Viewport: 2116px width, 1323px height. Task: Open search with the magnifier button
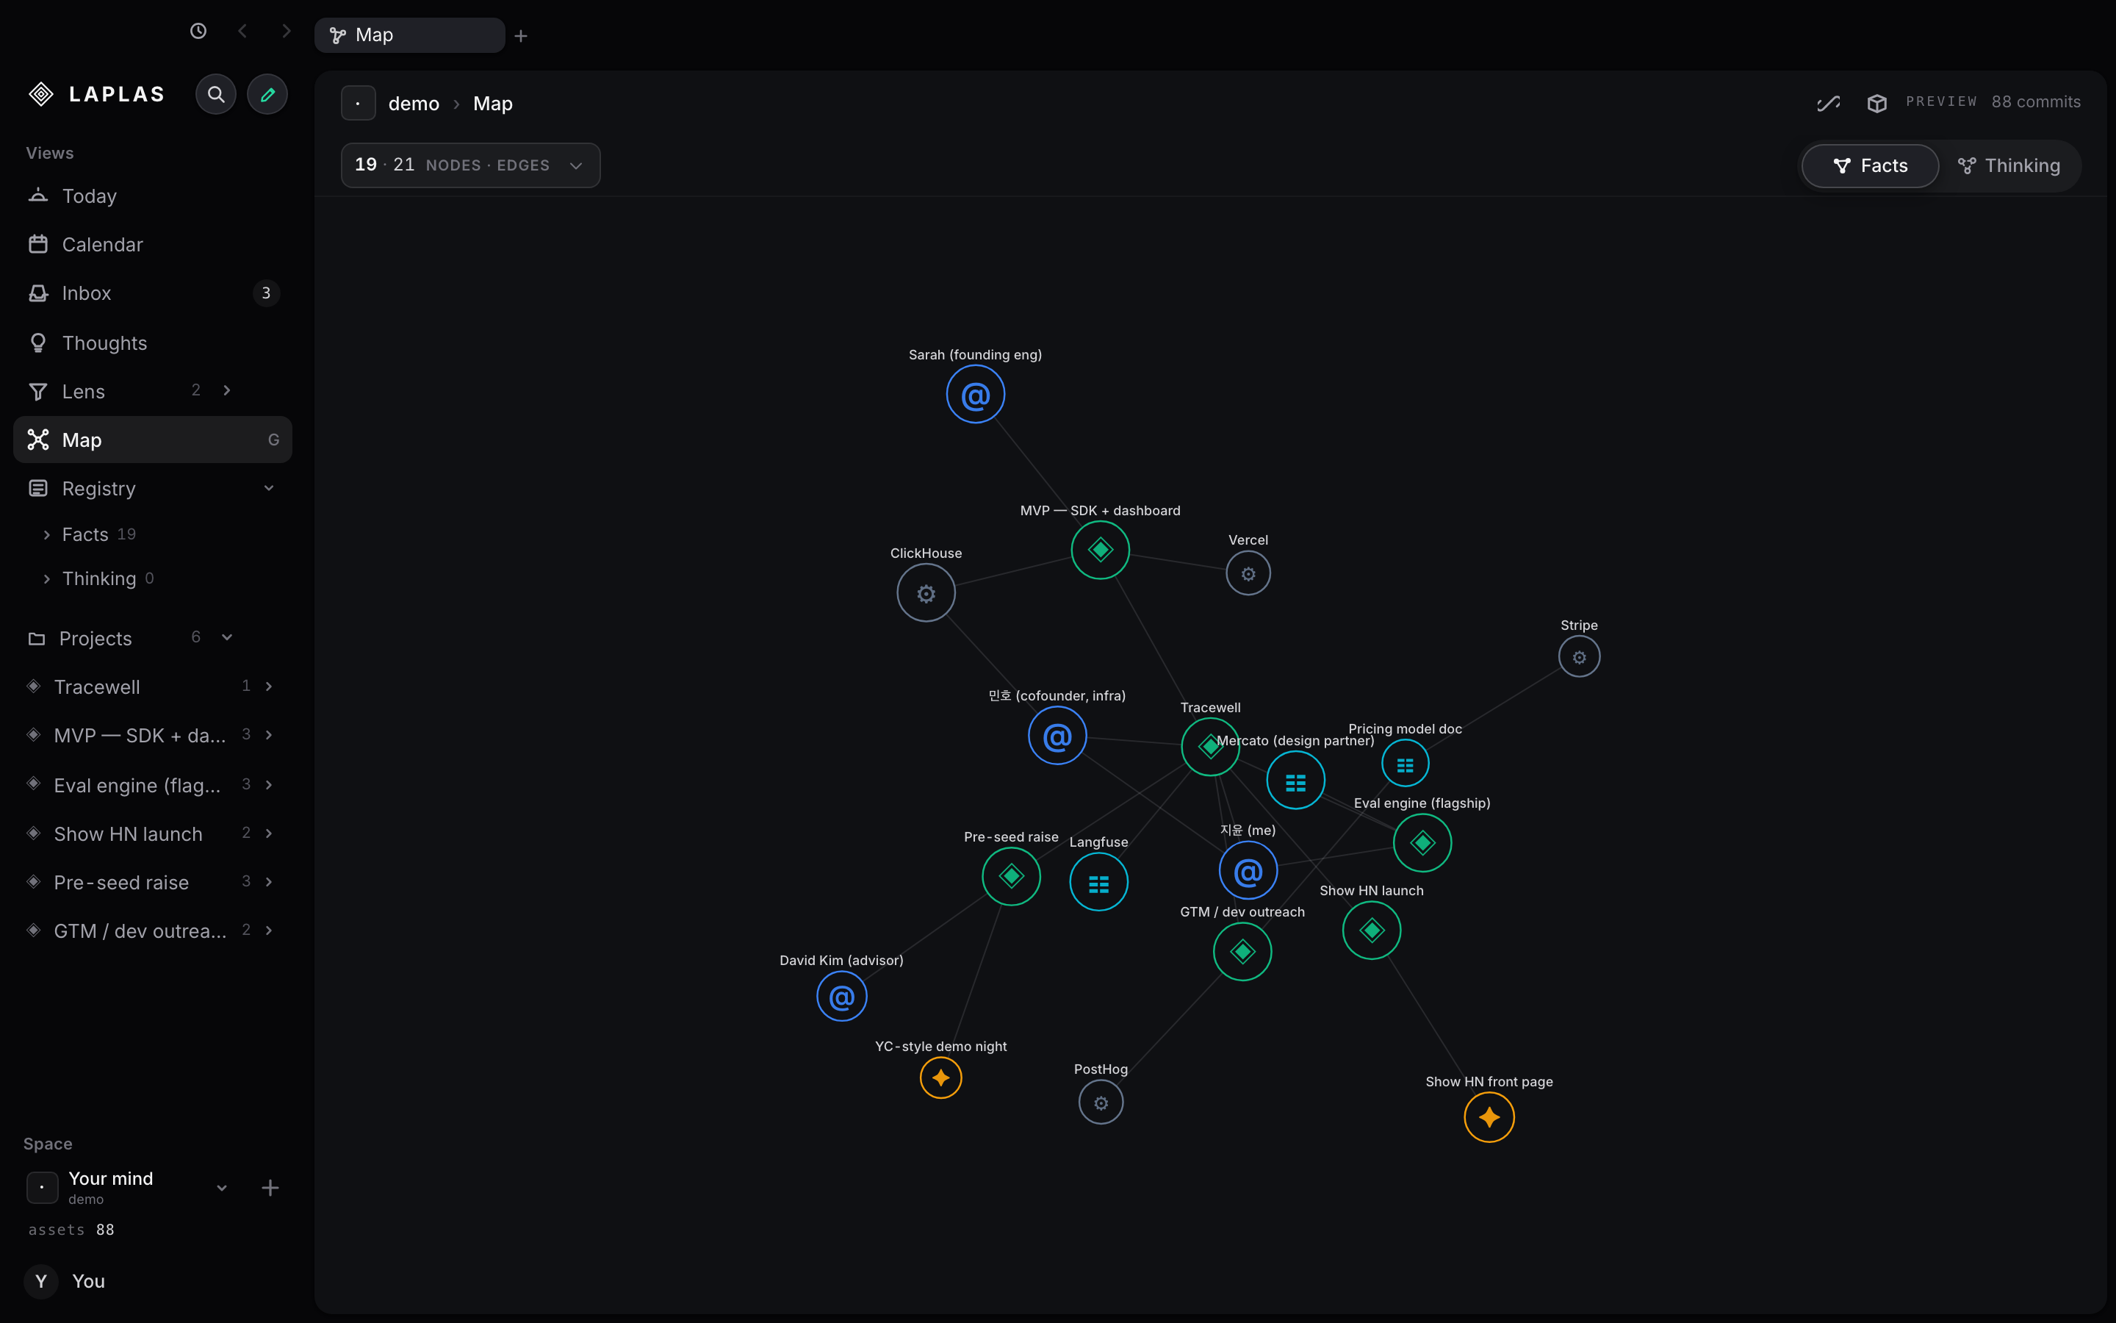pyautogui.click(x=216, y=93)
